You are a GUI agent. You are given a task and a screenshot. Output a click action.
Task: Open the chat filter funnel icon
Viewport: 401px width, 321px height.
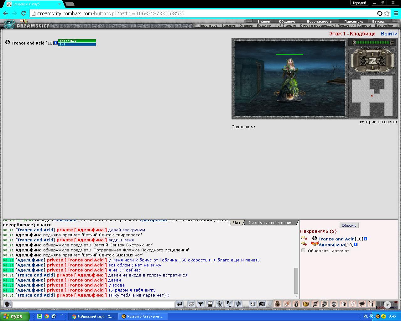click(x=201, y=304)
